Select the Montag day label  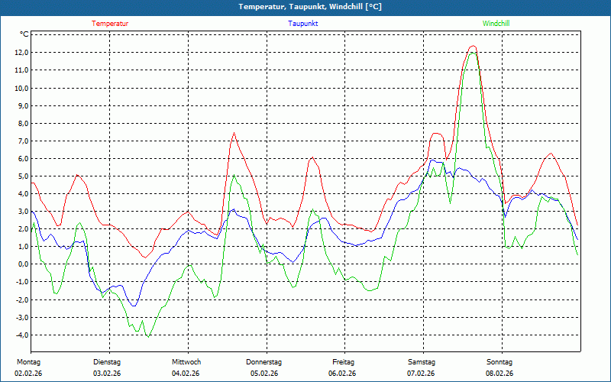[x=27, y=362]
